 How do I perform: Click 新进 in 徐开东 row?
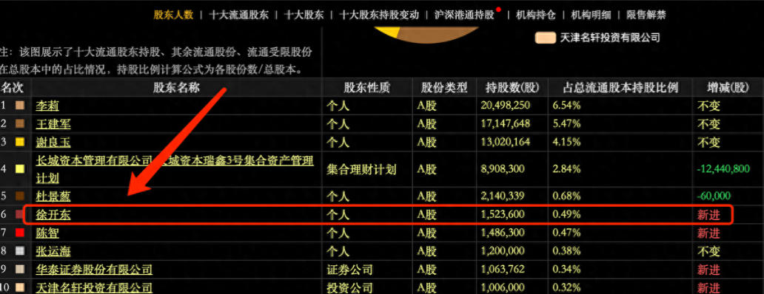pos(708,215)
